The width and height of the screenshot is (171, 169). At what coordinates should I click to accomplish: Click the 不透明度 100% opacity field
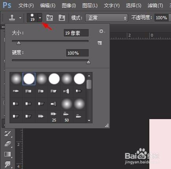(162, 18)
